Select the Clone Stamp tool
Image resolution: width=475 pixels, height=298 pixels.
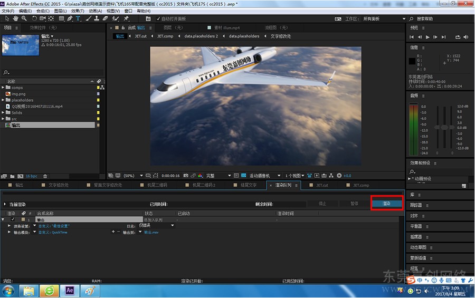coord(97,18)
